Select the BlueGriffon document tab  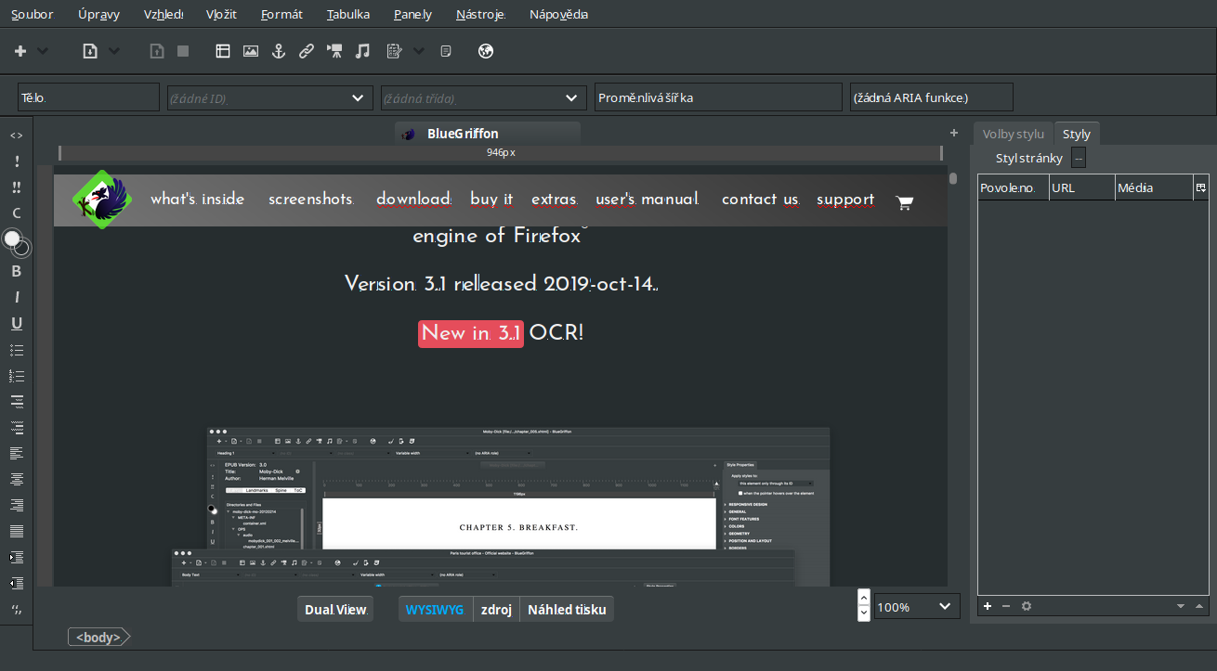(488, 134)
